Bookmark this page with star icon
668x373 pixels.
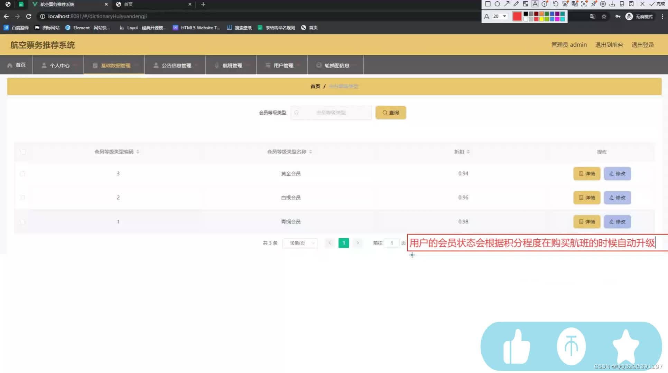(x=604, y=17)
